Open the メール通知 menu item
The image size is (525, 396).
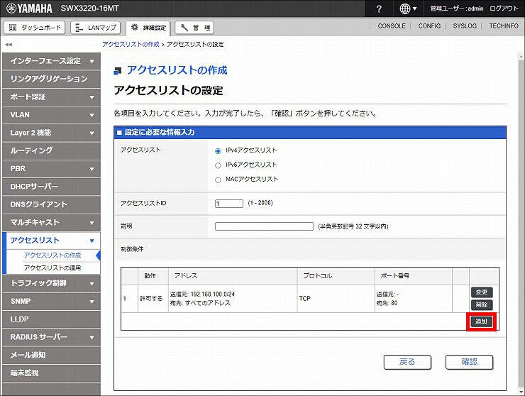tap(51, 355)
